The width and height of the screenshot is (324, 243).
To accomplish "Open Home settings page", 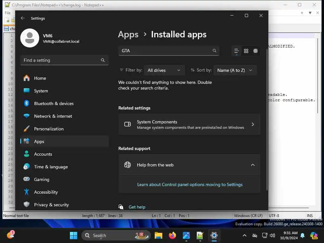I will tap(65, 78).
